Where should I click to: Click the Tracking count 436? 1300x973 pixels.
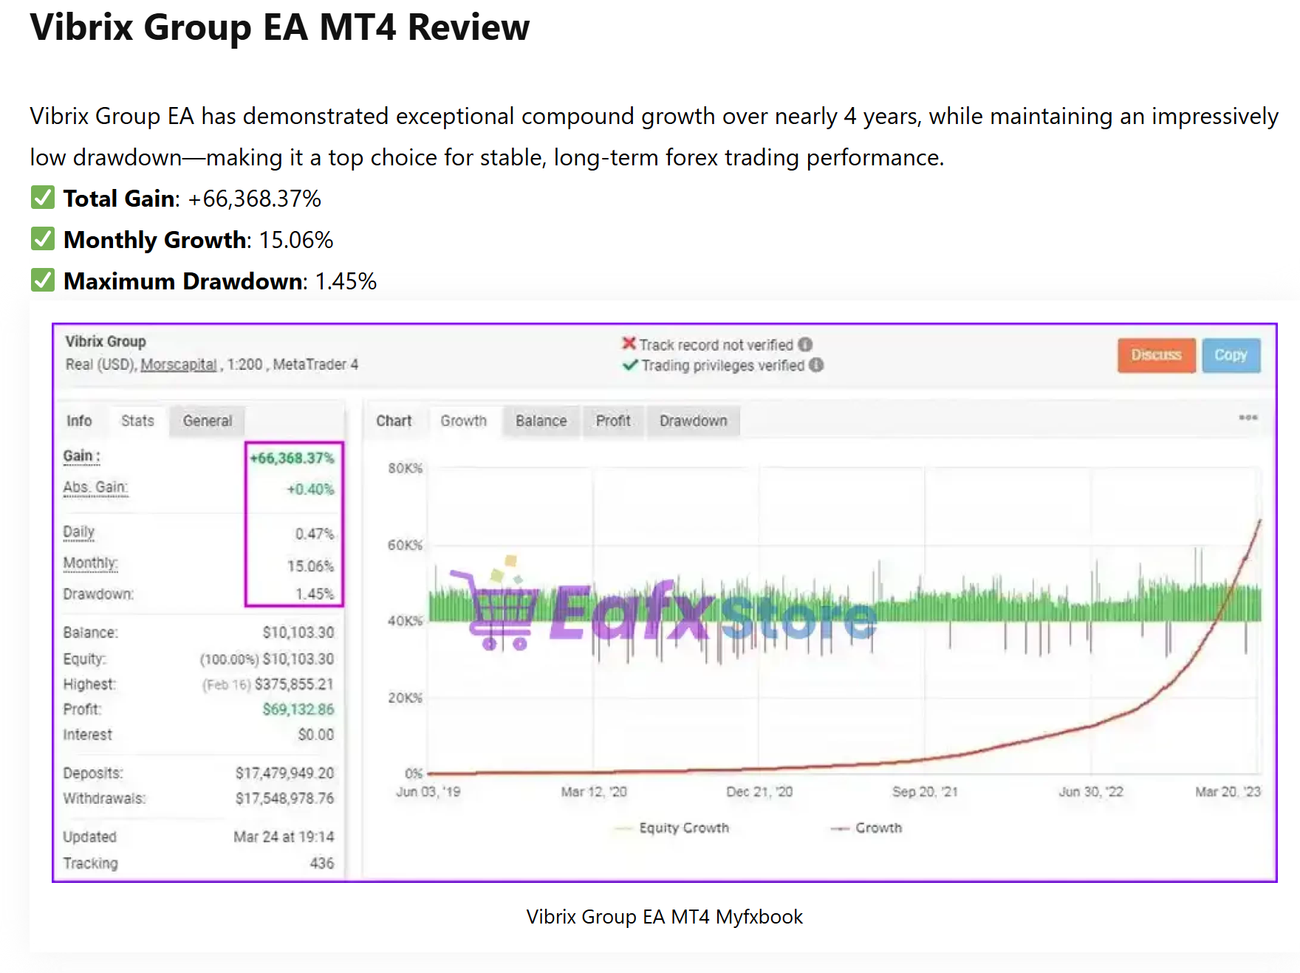coord(322,863)
